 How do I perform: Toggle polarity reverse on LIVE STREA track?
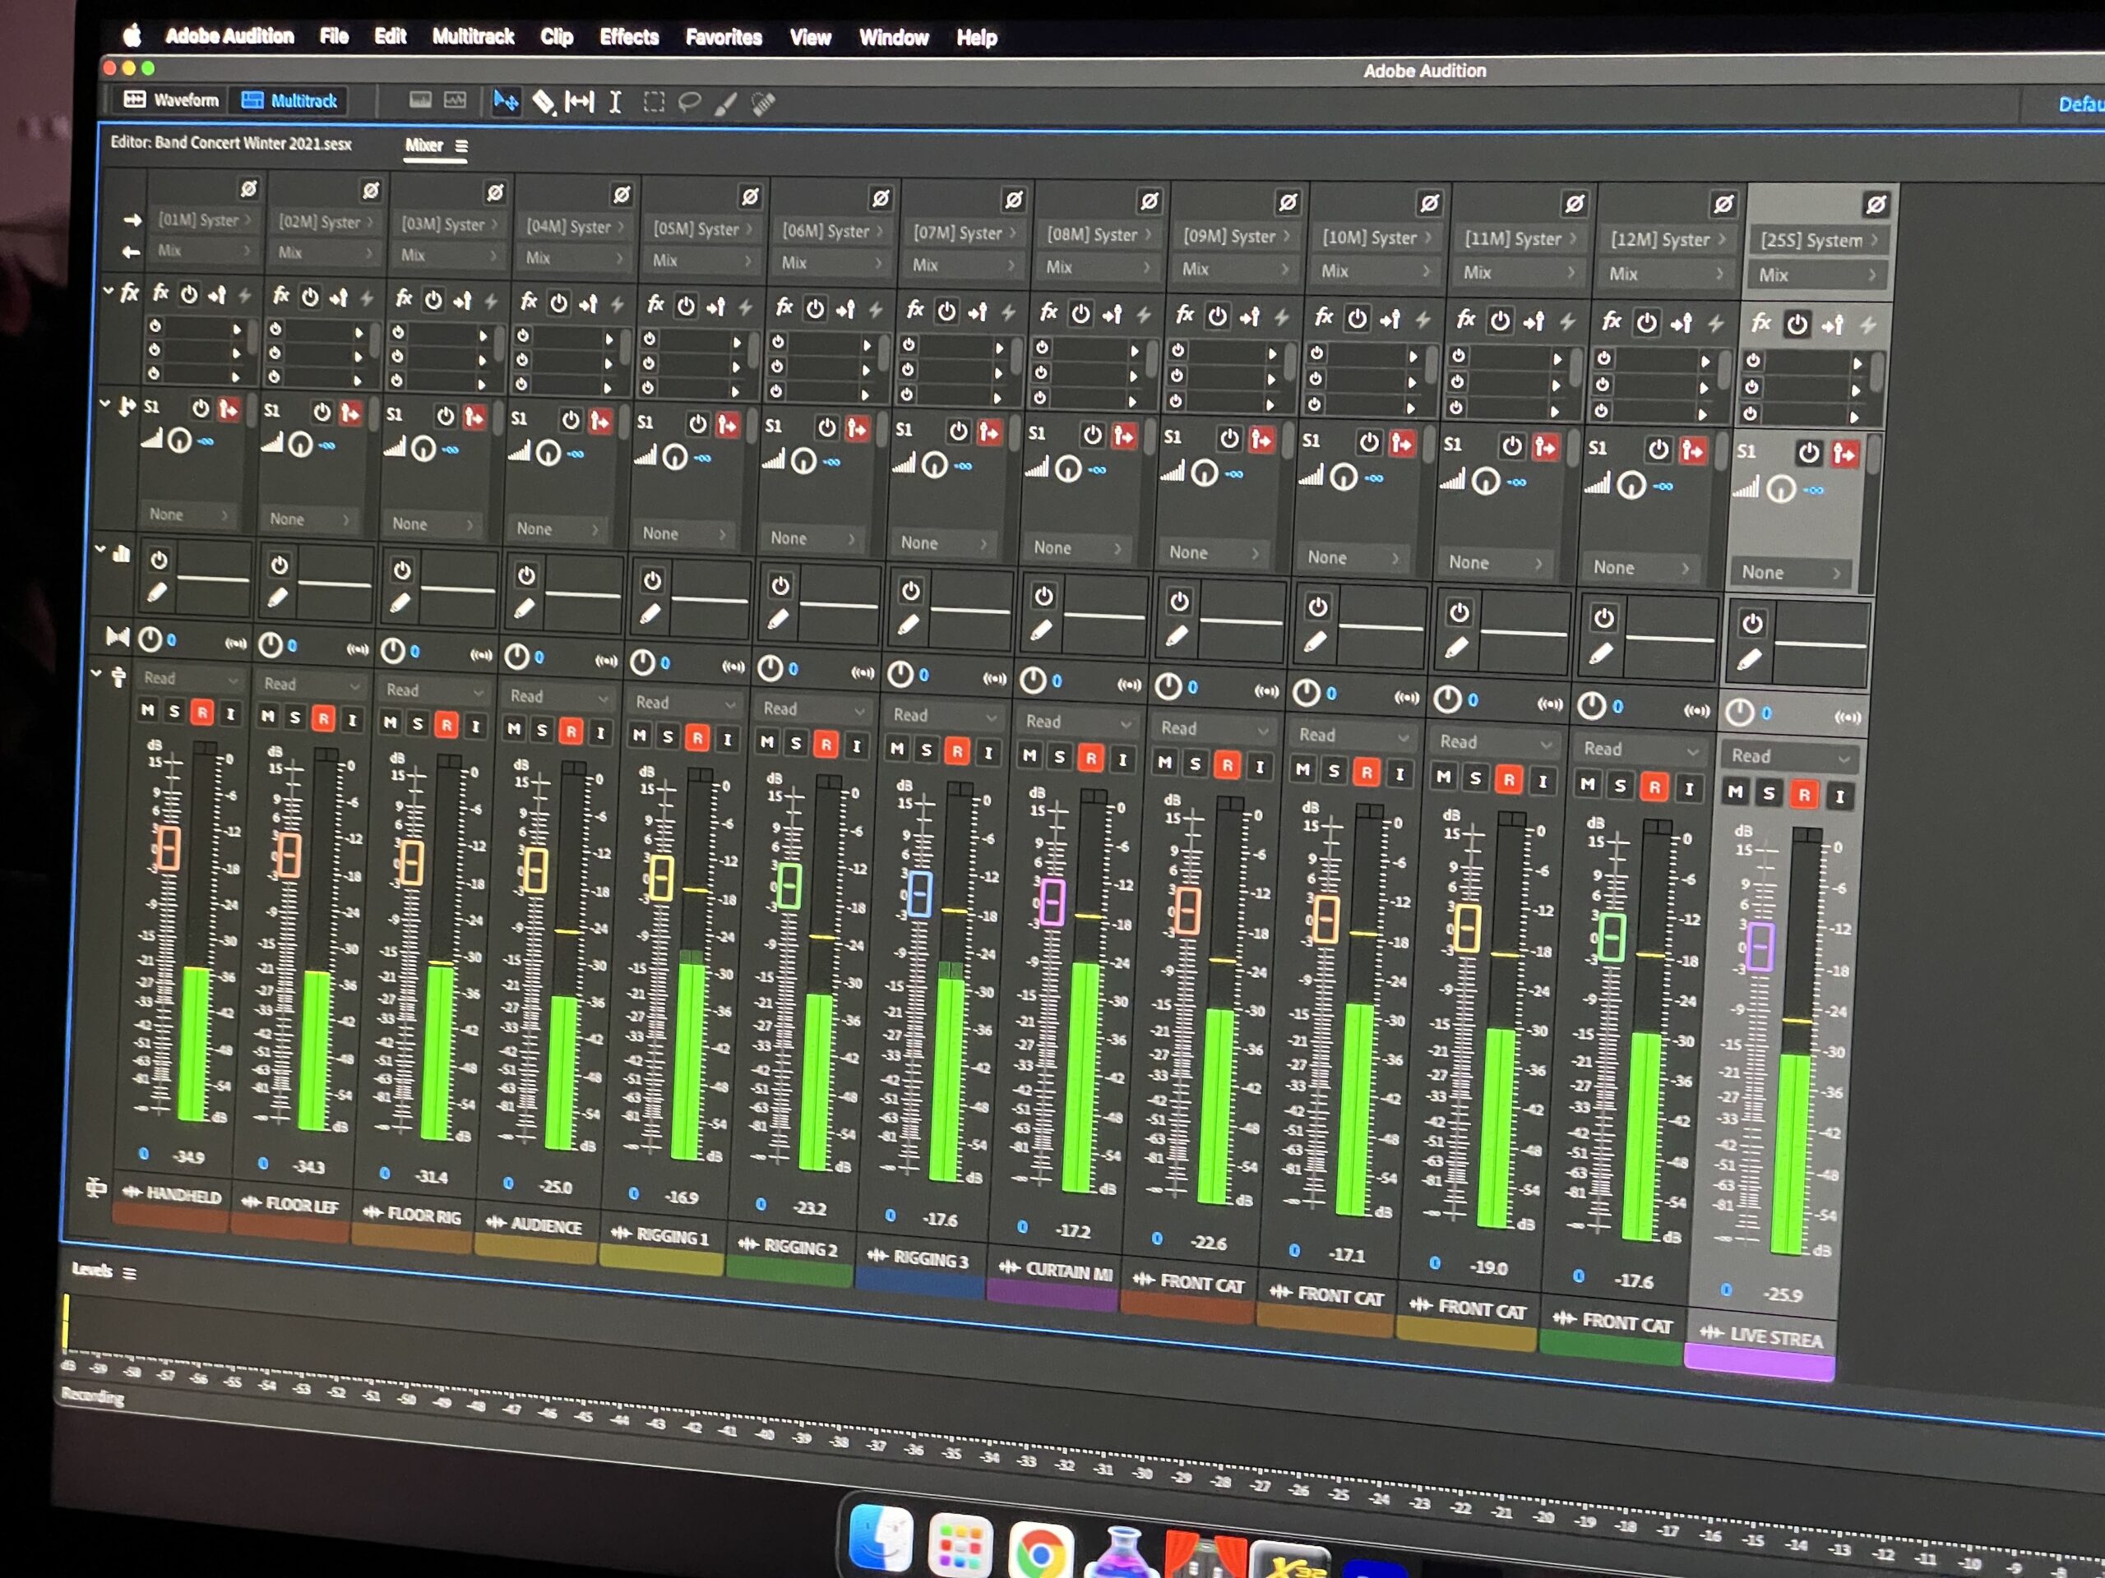[x=1876, y=205]
